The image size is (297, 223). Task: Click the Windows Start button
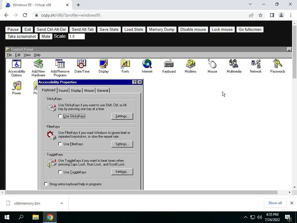point(7,217)
